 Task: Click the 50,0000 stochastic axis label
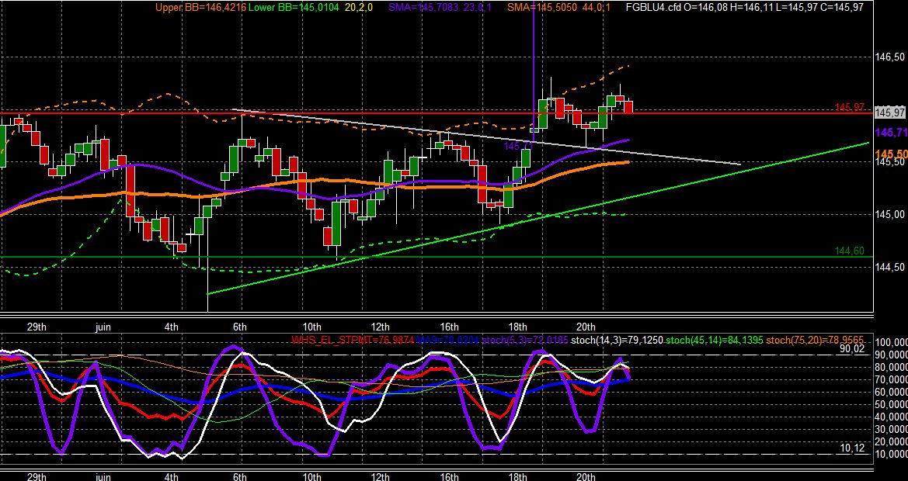[x=892, y=405]
